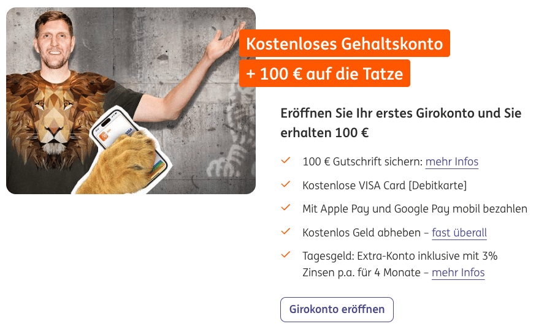Click the heading Eröffnen Sie Ihr erstes Girokonto
This screenshot has height=332, width=536.
point(400,123)
